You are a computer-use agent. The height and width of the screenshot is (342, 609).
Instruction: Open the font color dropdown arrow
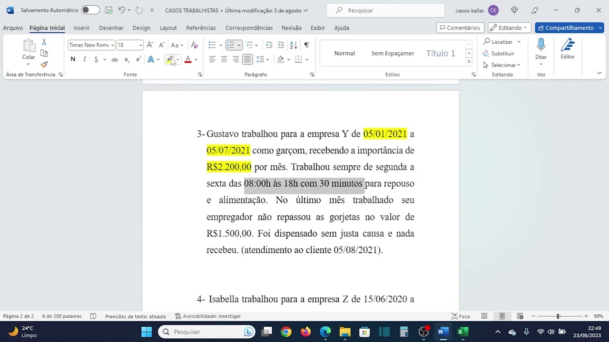[196, 59]
